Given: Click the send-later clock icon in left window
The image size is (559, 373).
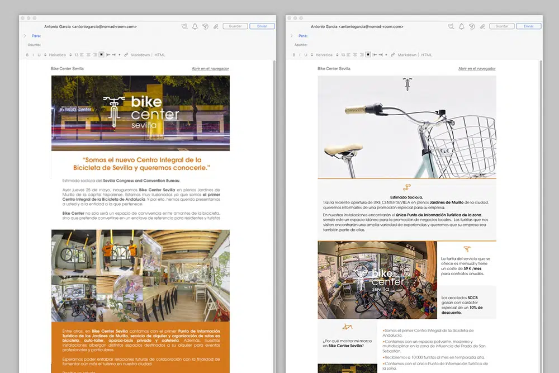Looking at the screenshot, I should click(x=205, y=26).
